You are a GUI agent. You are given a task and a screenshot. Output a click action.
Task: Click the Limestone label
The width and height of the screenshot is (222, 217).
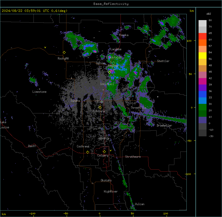click(x=39, y=92)
